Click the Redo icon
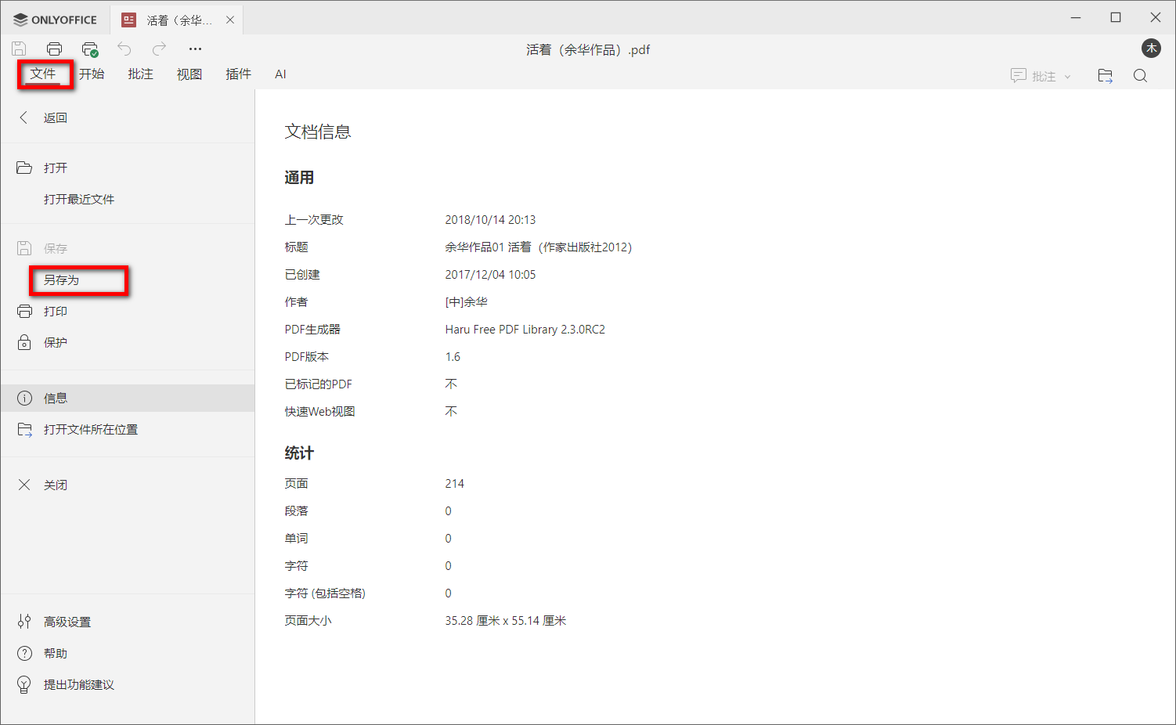Screen dimensions: 1176x725 pos(158,48)
